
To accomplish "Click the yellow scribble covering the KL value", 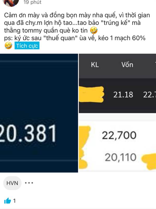I will point(92,94).
